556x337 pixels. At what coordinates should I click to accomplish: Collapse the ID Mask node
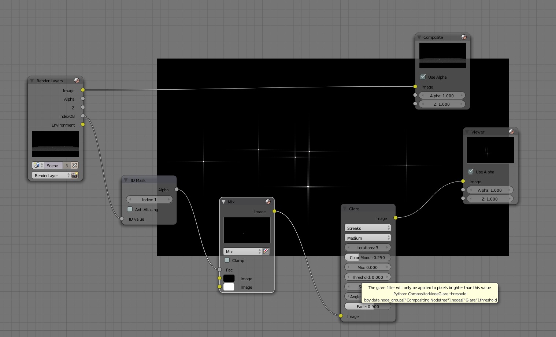[126, 180]
